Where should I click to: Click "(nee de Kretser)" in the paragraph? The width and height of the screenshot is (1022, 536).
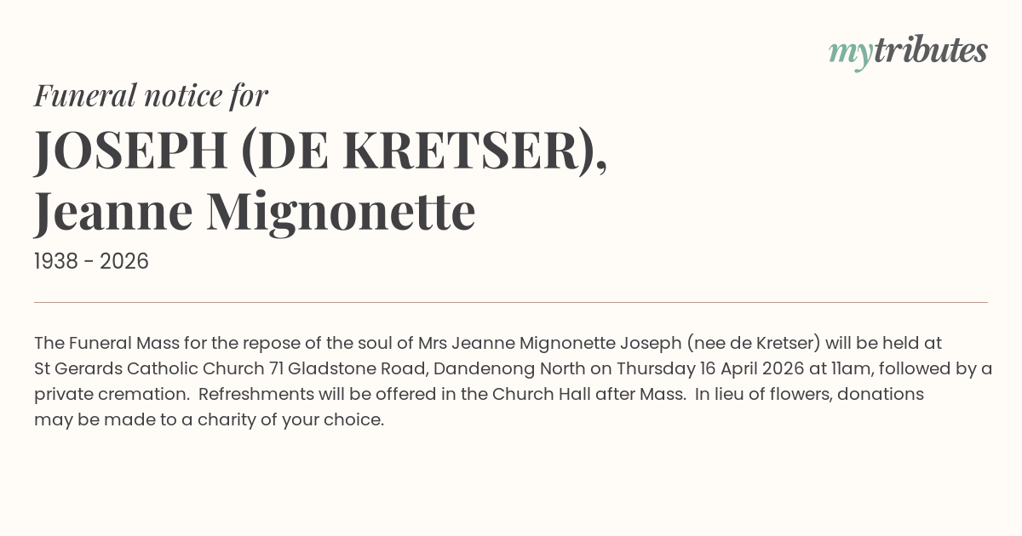coord(754,343)
